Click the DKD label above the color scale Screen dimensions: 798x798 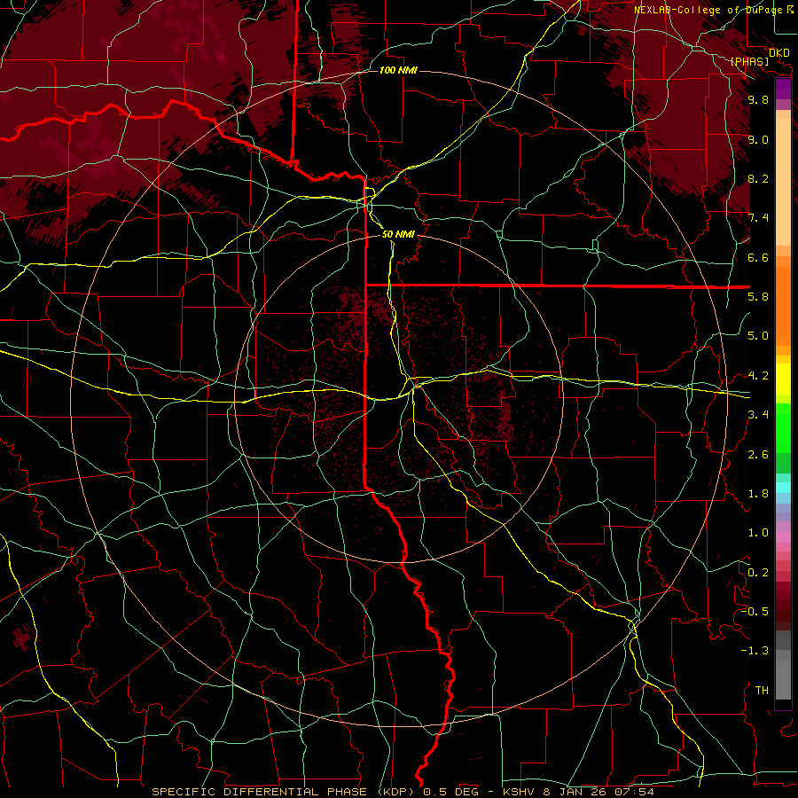point(778,52)
